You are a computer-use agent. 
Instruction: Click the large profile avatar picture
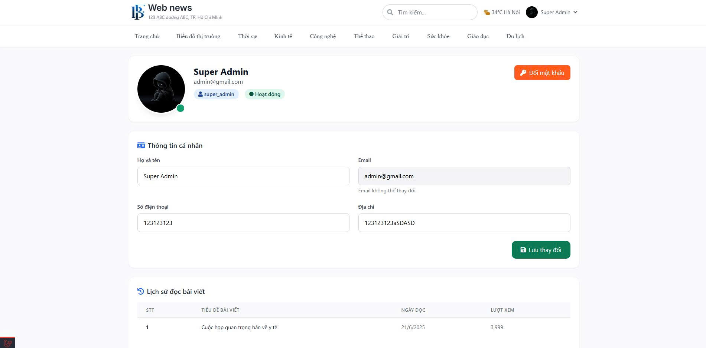161,89
